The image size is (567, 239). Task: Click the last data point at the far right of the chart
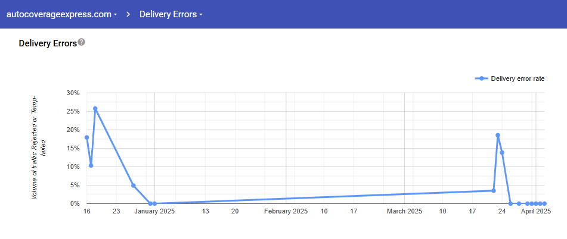(544, 203)
